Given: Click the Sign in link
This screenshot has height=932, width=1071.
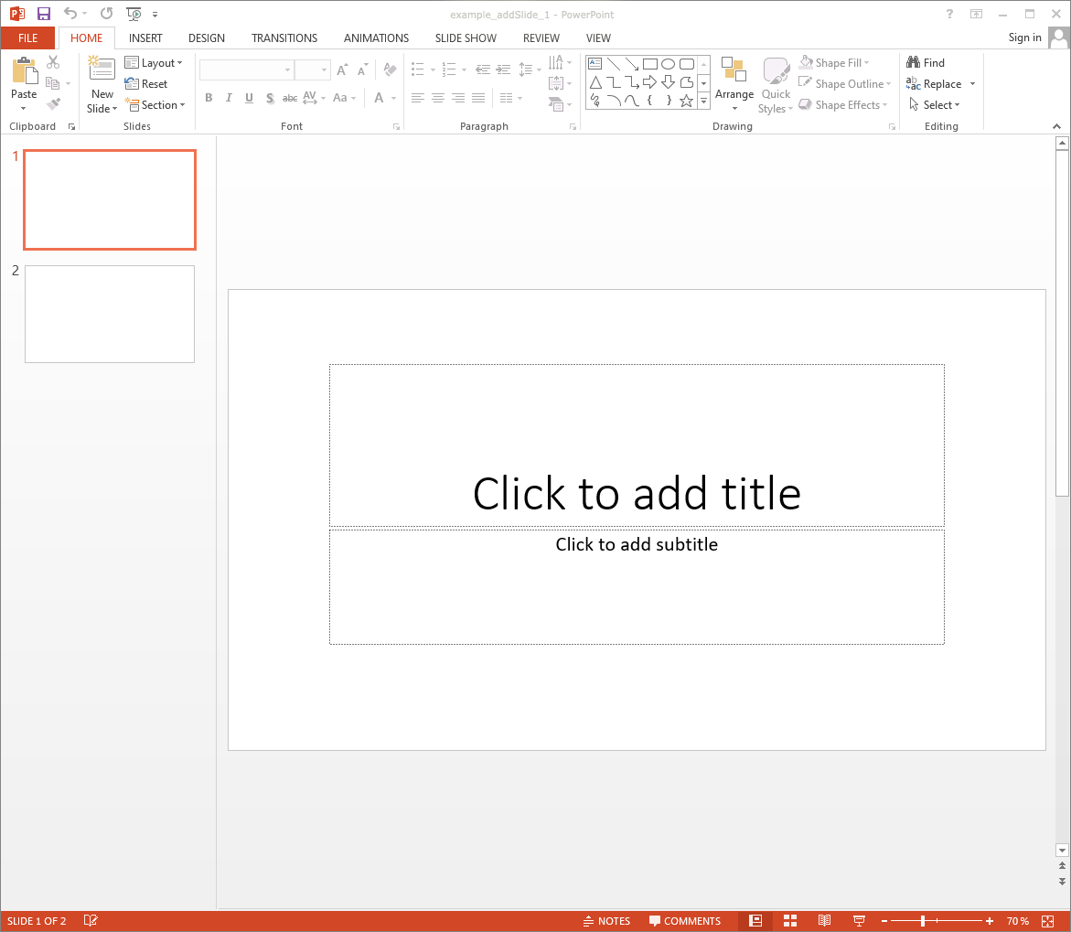Looking at the screenshot, I should 1024,37.
